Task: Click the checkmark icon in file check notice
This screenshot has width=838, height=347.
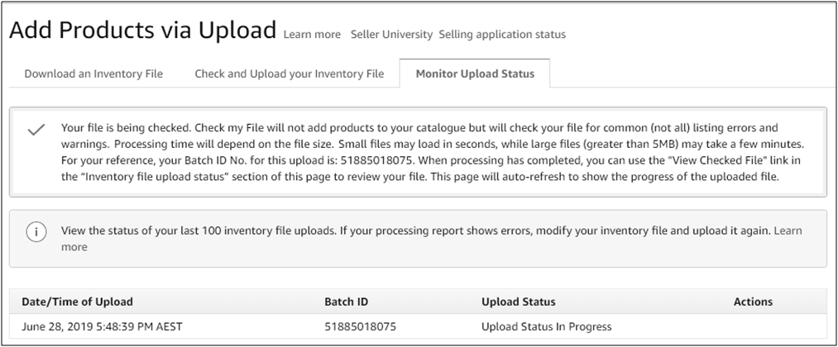Action: [36, 131]
